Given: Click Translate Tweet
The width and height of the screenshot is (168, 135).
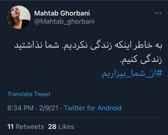Looking at the screenshot, I should point(29,94).
